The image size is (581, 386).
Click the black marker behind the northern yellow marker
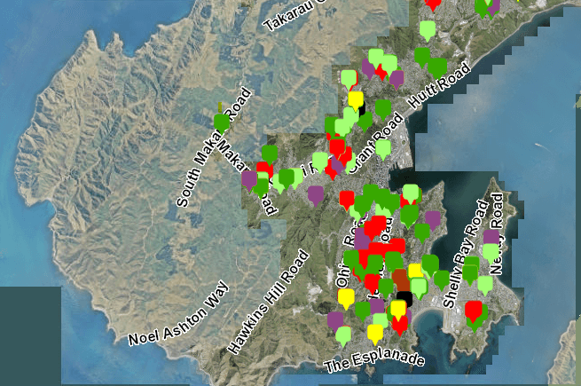tap(362, 108)
